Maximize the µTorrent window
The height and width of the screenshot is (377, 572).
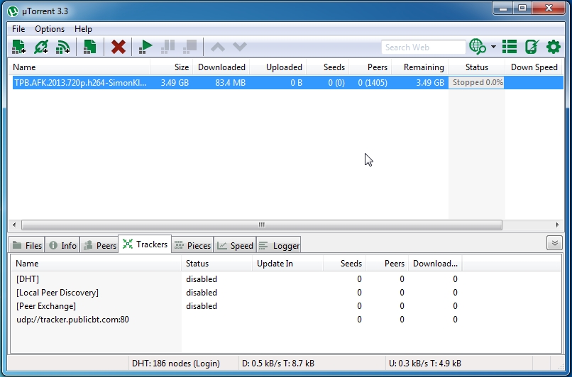(523, 9)
